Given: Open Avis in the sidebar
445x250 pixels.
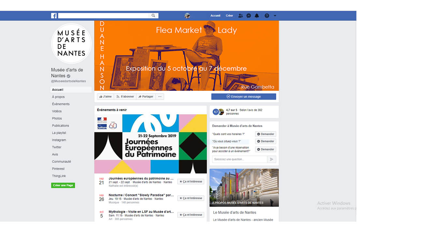Looking at the screenshot, I should coord(55,154).
